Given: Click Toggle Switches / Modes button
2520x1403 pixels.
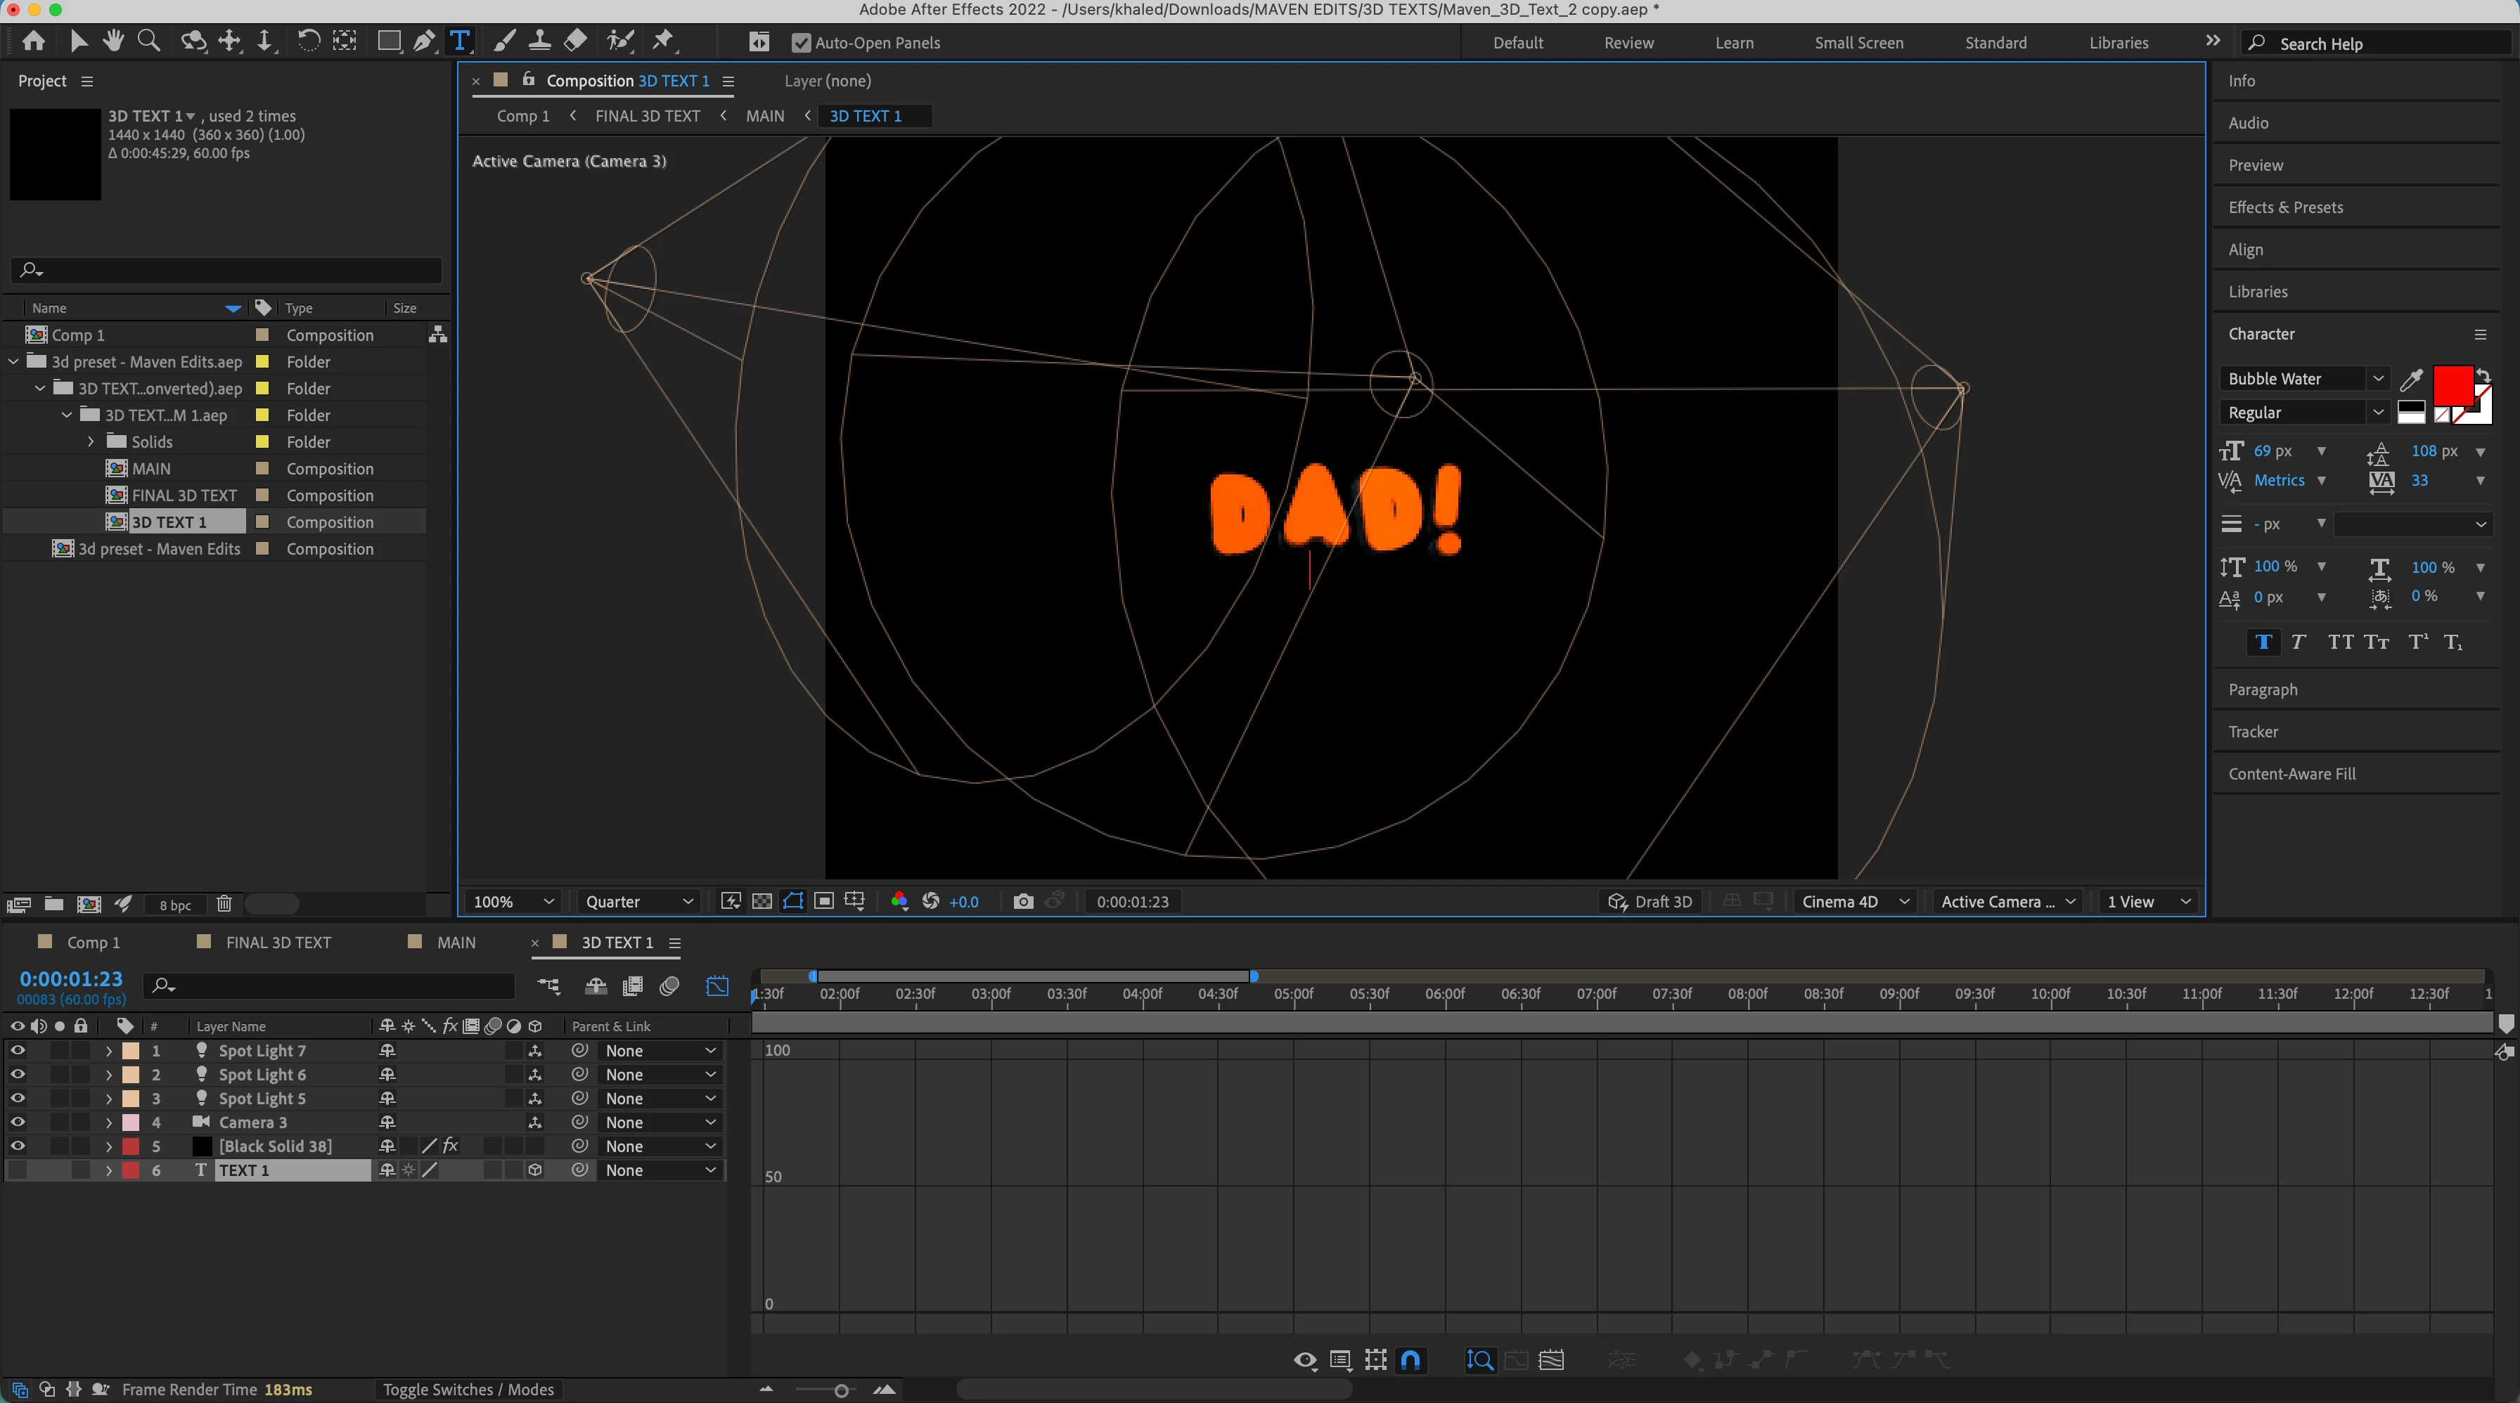Looking at the screenshot, I should pyautogui.click(x=468, y=1390).
